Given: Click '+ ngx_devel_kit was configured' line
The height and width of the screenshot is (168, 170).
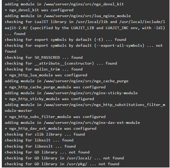Looking at the screenshot, I should [39, 10].
